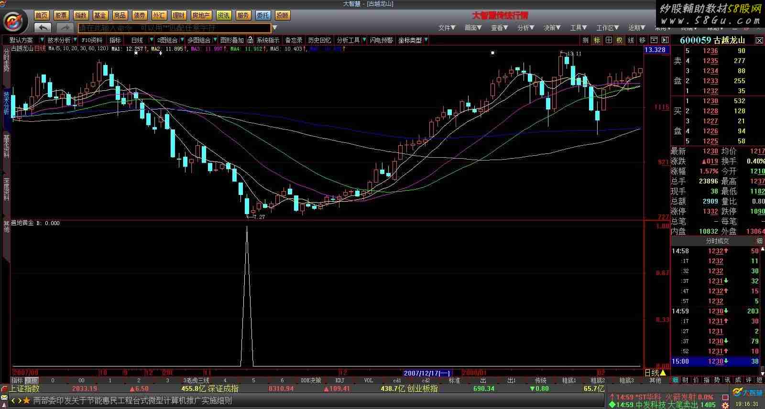
Task: Open the command input history dropdown arrow
Action: click(275, 28)
